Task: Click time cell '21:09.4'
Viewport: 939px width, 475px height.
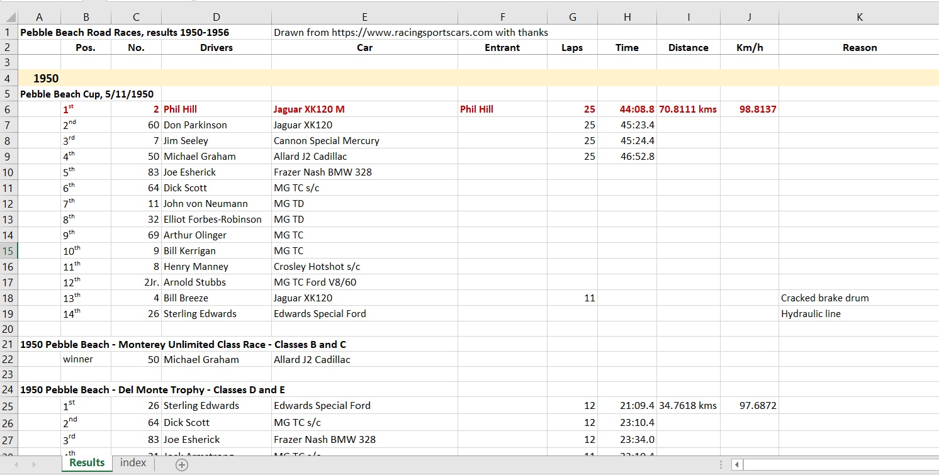Action: [627, 405]
